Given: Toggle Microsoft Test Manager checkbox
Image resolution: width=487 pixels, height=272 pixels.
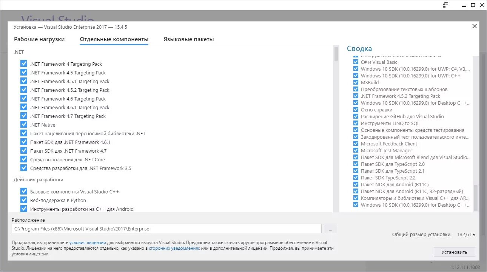Looking at the screenshot, I should click(356, 150).
